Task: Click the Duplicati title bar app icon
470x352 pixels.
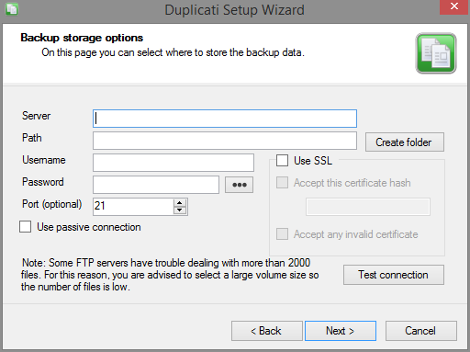Action: tap(12, 9)
